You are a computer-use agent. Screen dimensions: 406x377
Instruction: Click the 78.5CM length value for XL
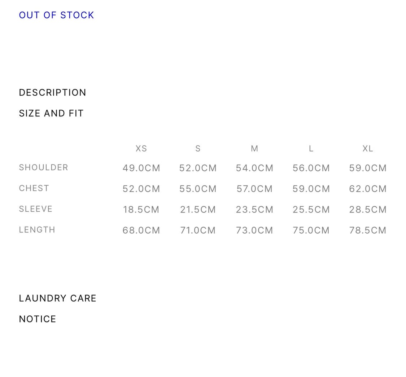368,231
